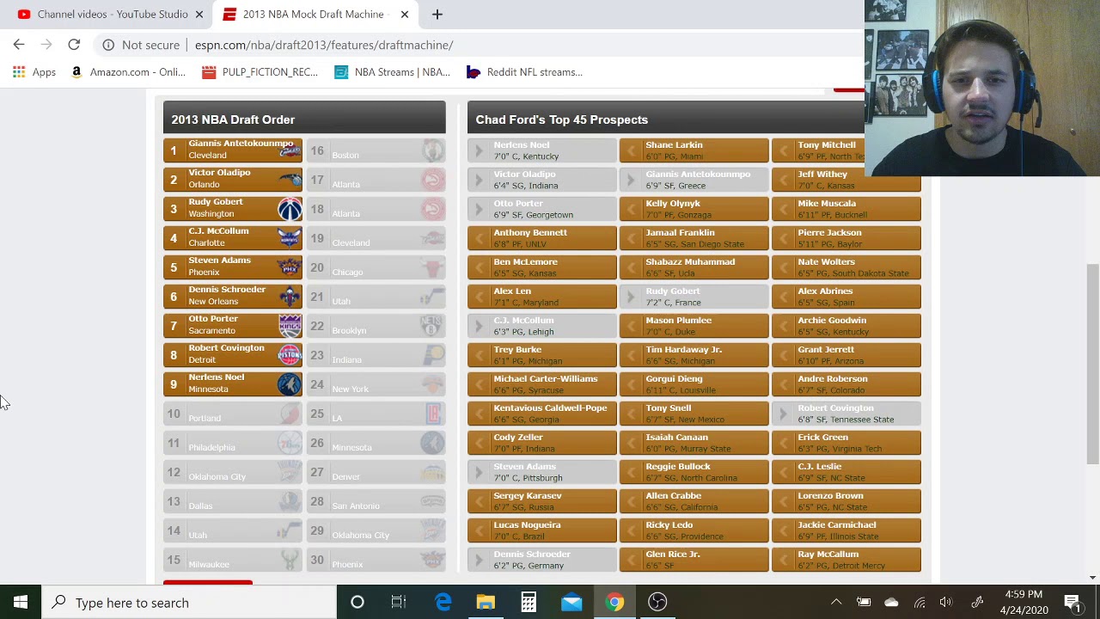Viewport: 1100px width, 619px height.
Task: Click the left arrow on Tony Mitchell
Action: (x=784, y=150)
